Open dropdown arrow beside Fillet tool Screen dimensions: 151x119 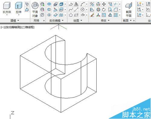pyautogui.click(x=120, y=10)
